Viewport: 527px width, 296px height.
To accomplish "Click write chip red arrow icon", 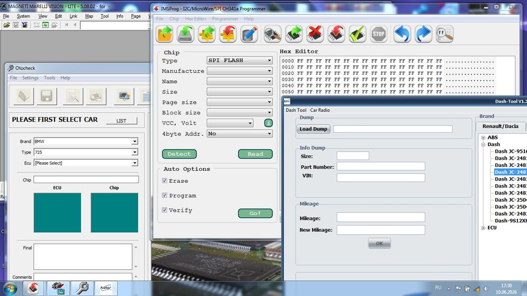I will (336, 34).
